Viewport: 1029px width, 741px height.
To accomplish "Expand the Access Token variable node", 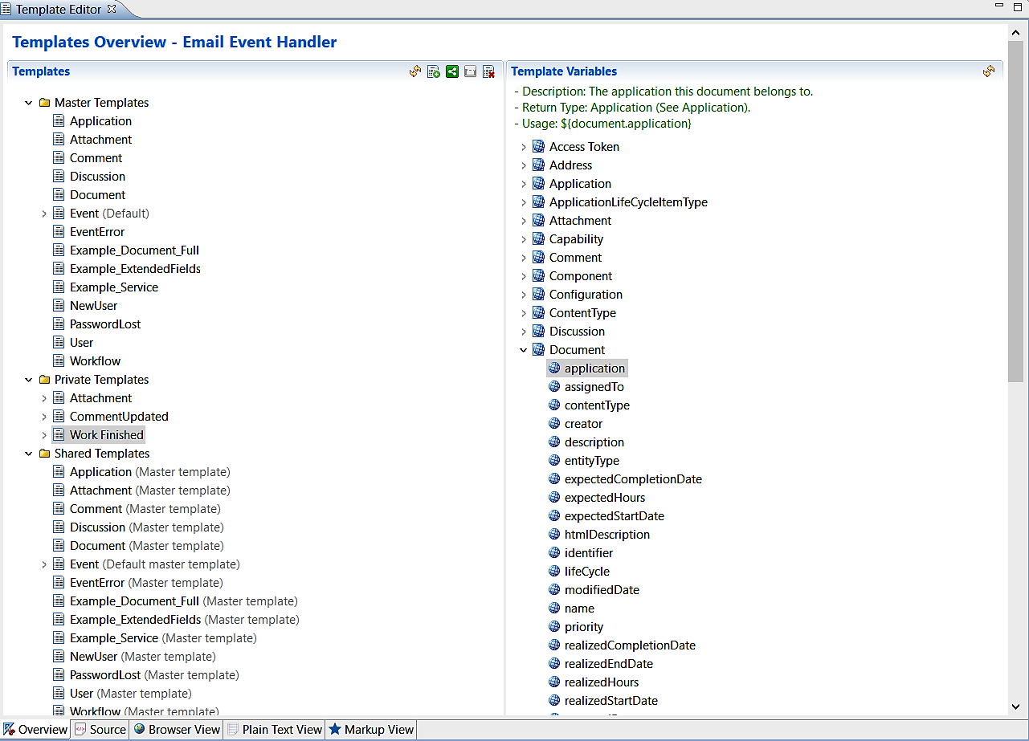I will (x=524, y=147).
